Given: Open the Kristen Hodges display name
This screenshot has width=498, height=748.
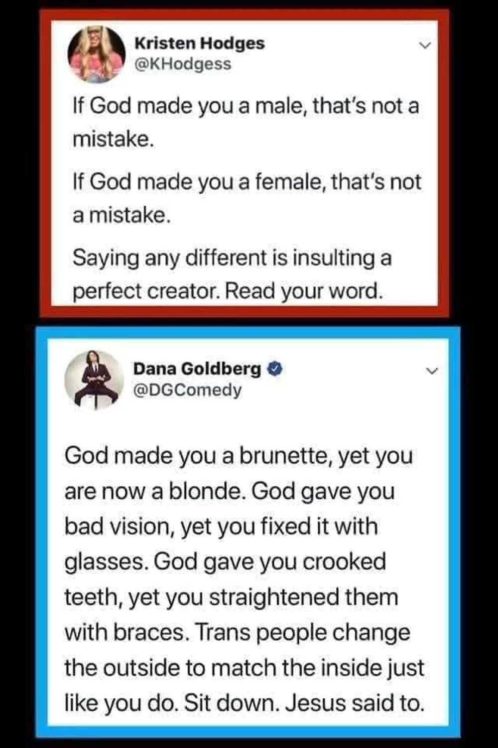Looking at the screenshot, I should 199,43.
